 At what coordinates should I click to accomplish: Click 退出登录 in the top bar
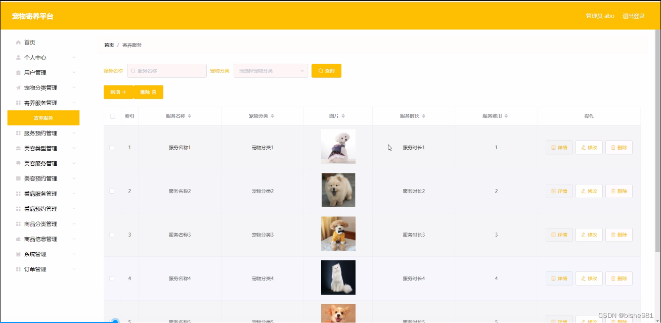click(634, 16)
